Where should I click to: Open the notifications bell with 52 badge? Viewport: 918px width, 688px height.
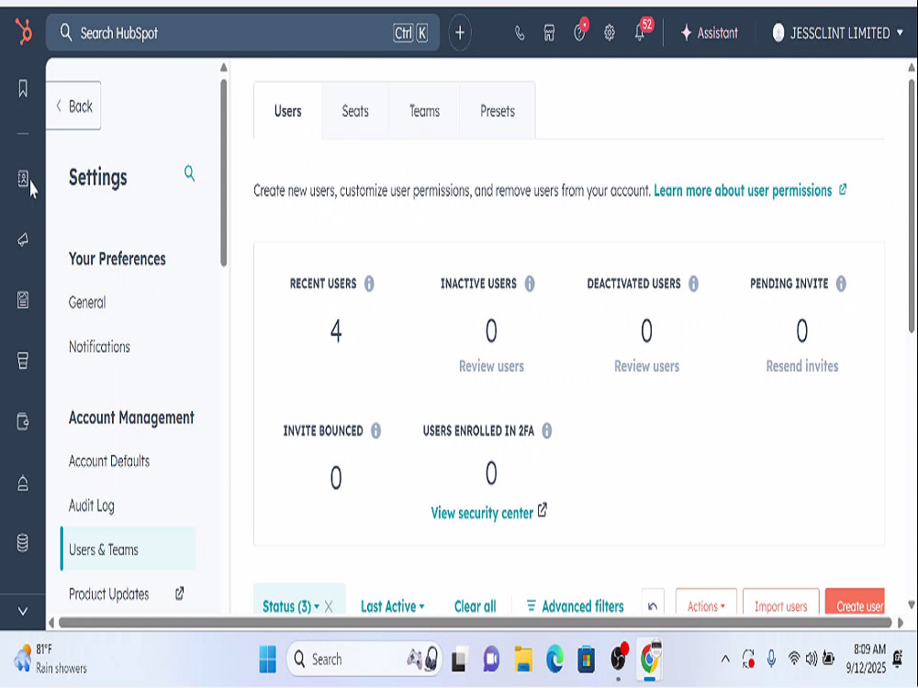640,33
